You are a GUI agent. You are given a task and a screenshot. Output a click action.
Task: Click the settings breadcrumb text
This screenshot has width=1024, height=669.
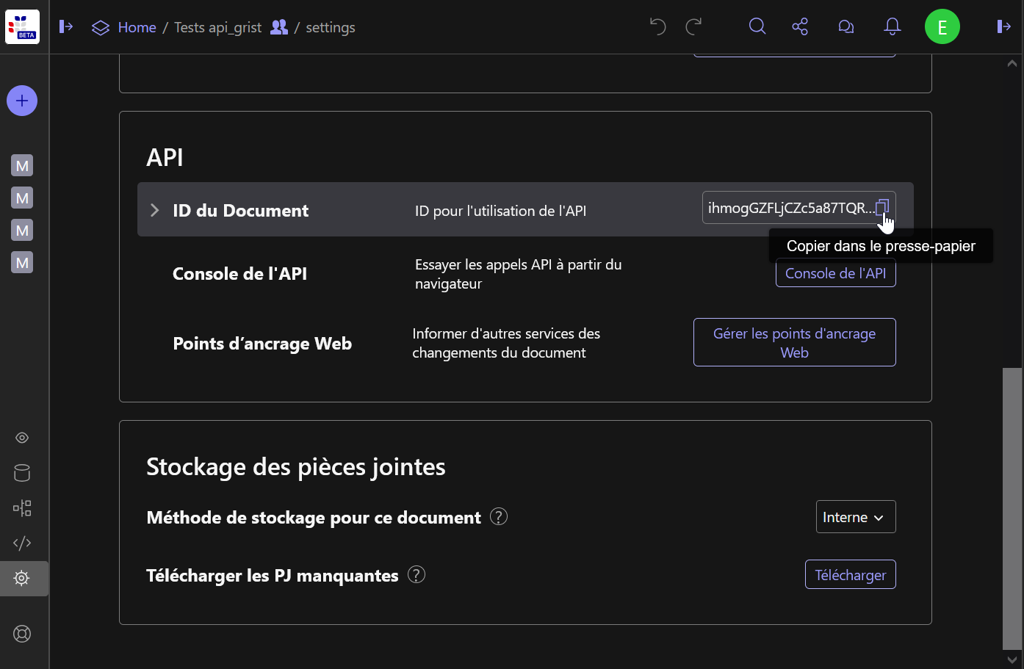pos(331,27)
